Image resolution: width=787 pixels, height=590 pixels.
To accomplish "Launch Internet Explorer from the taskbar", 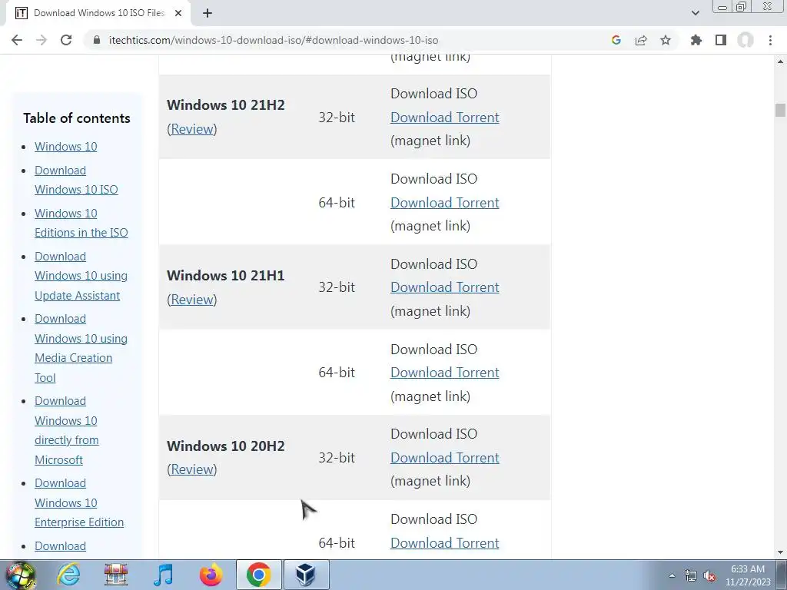I will point(68,575).
